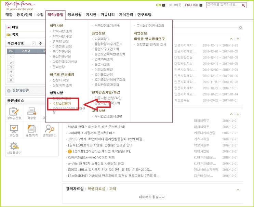Open the 시설물보수 gear icon

coord(14,146)
